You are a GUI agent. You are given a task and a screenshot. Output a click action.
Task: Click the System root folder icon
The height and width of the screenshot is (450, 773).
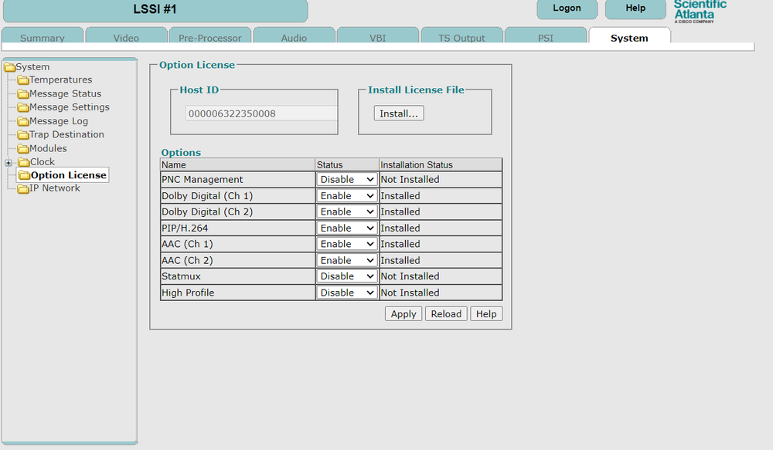coord(9,67)
